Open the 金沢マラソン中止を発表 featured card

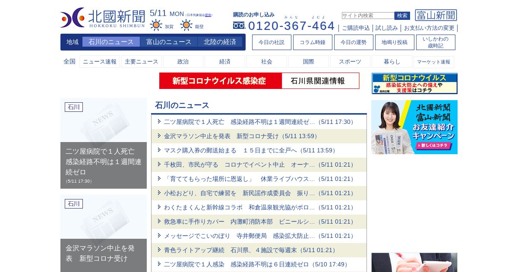point(104,233)
